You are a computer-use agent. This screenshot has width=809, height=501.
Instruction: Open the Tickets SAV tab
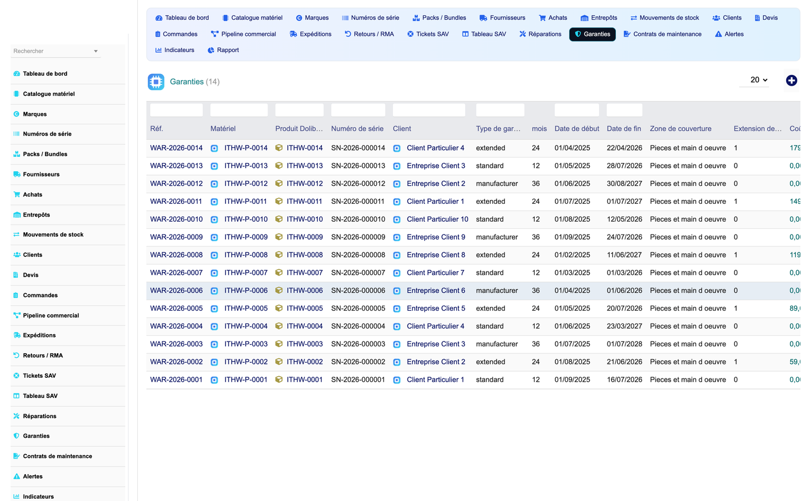[428, 34]
